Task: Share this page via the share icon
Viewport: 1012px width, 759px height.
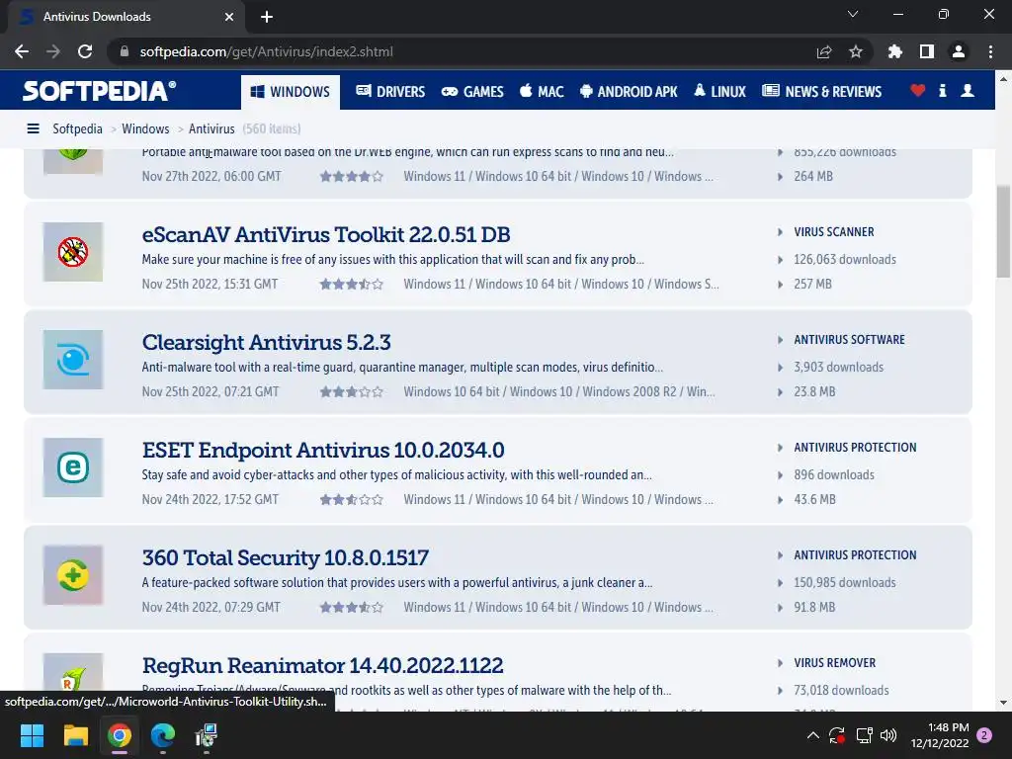Action: [823, 51]
